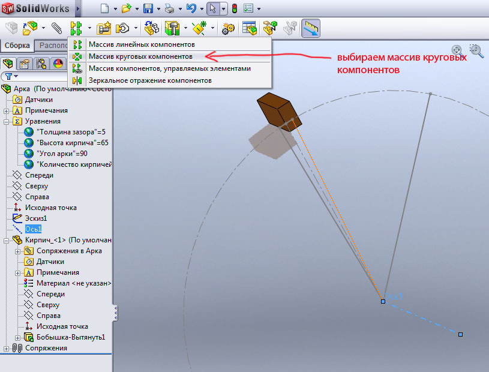The image size is (489, 372).
Task: Choose Массив круговых компонентов menu item
Action: pos(140,56)
